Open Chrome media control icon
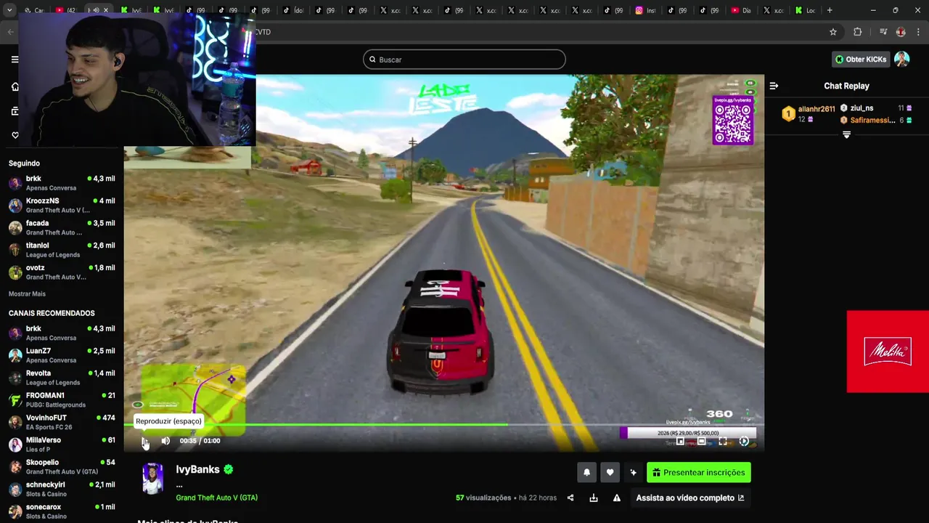 [x=883, y=32]
